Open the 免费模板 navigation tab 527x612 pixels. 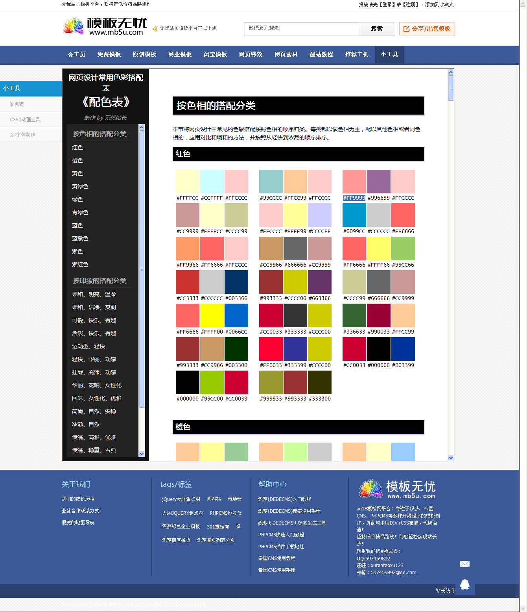pos(109,55)
